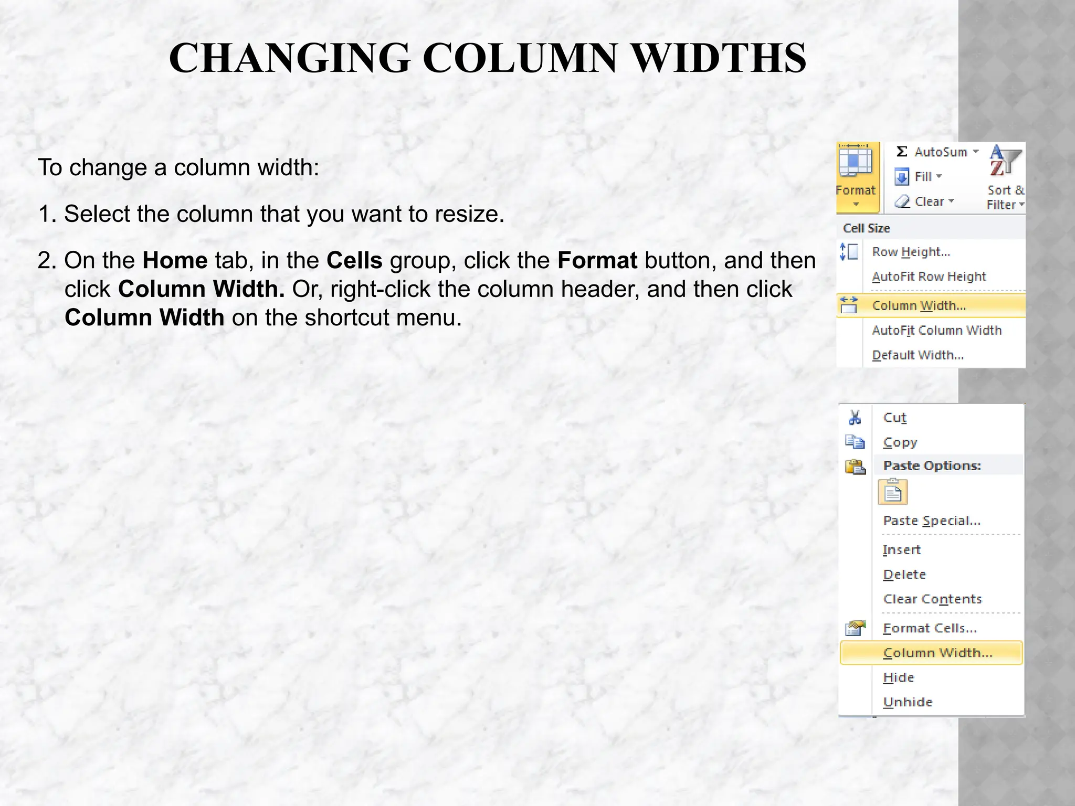
Task: Expand the Fill dropdown arrow
Action: pyautogui.click(x=939, y=176)
